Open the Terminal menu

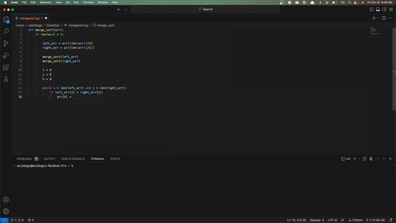tap(88, 2)
